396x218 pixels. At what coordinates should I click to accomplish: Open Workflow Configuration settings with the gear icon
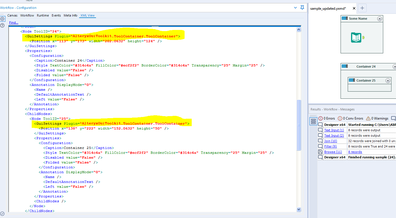pyautogui.click(x=3, y=18)
